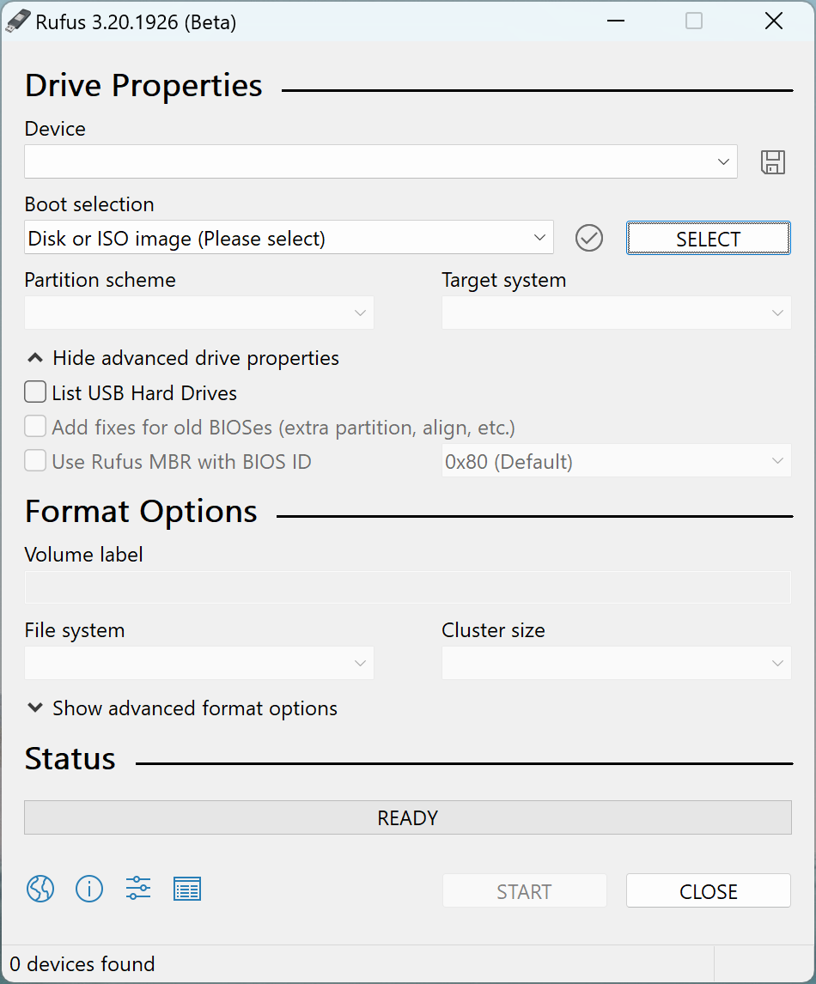Save the drive image with the floppy icon
Image resolution: width=816 pixels, height=984 pixels.
(772, 161)
